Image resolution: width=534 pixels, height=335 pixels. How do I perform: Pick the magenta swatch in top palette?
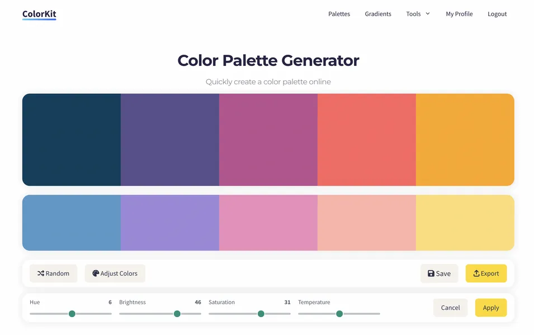pos(268,139)
